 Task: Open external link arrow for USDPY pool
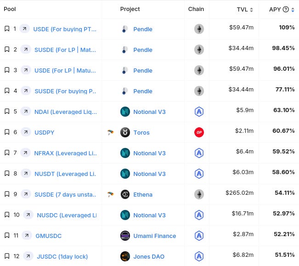(26, 132)
